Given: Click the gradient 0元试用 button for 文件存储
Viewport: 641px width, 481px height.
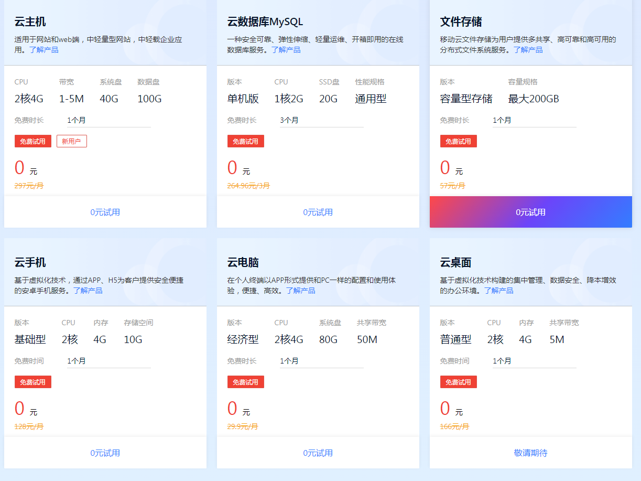Looking at the screenshot, I should click(531, 212).
